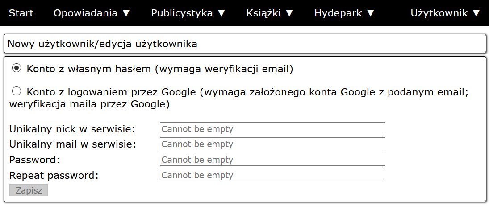Click the down arrow after Książki
The width and height of the screenshot is (489, 210).
(289, 13)
